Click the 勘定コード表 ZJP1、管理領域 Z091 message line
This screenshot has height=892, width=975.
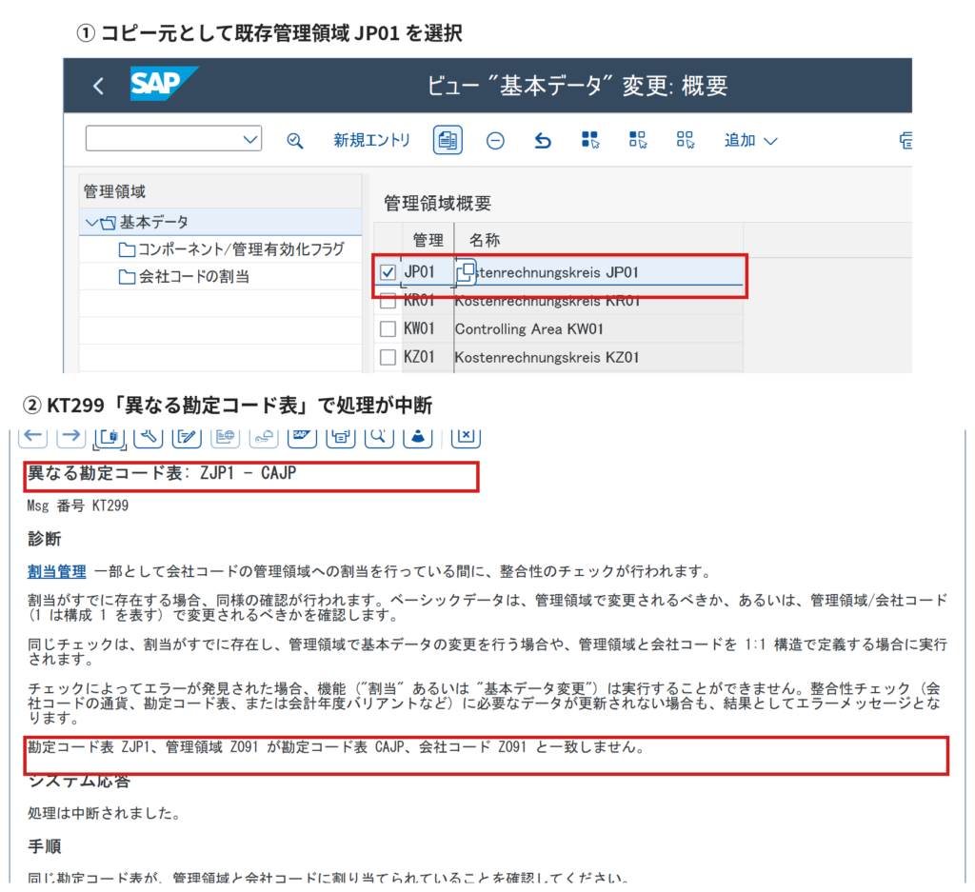(x=336, y=746)
